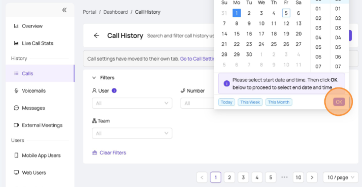Open the Messages sidebar item

click(x=40, y=108)
